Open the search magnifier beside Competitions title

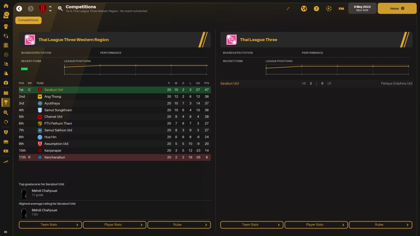(x=60, y=9)
